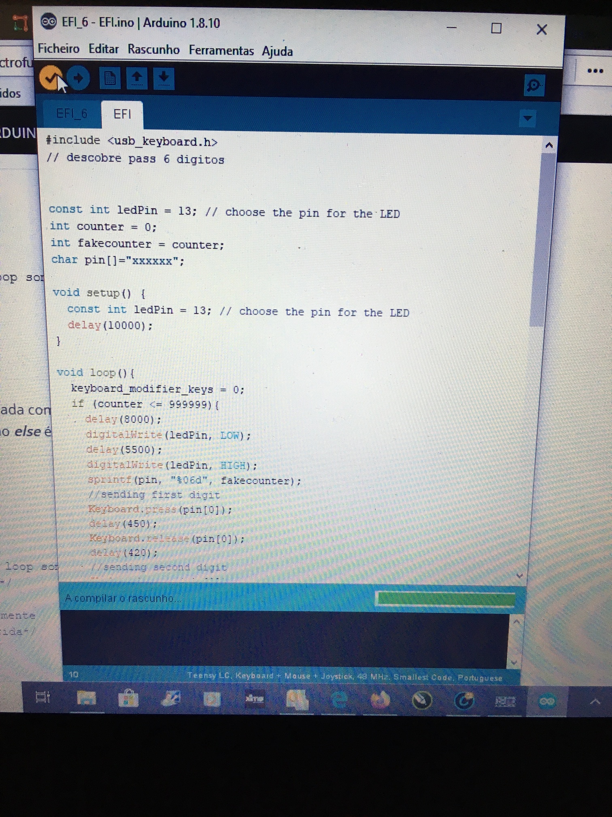The image size is (612, 817).
Task: Create a new sketch with New icon
Action: pyautogui.click(x=110, y=78)
